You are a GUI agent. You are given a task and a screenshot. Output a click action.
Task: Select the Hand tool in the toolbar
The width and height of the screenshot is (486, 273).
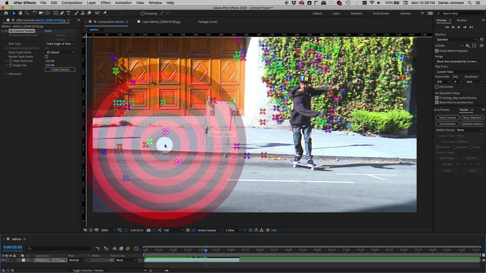point(21,13)
